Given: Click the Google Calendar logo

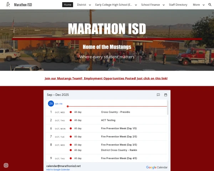Looking at the screenshot, I should [x=157, y=167].
